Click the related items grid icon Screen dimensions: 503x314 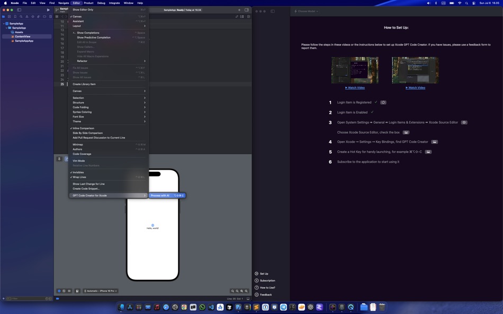(x=57, y=17)
